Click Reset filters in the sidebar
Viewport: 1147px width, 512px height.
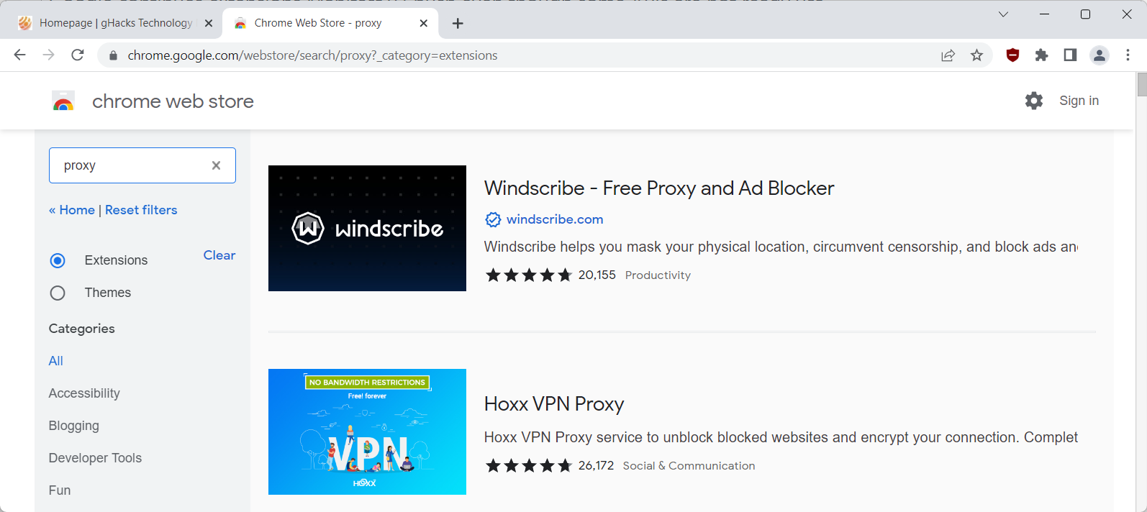click(141, 209)
